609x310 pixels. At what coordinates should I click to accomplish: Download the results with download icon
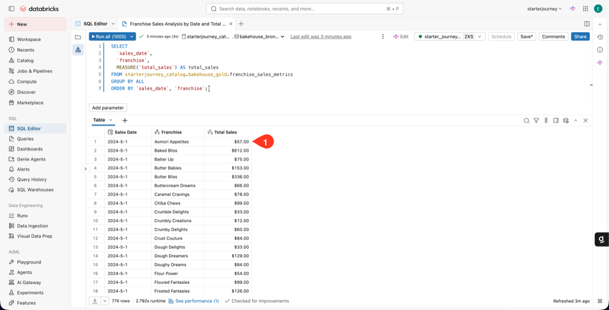(x=95, y=300)
